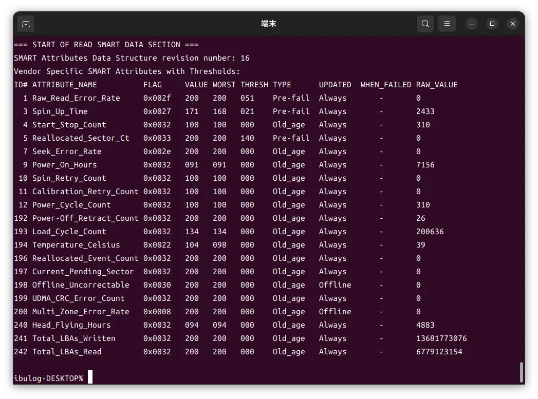Click the Power_On_Hours raw value 7156

click(x=425, y=165)
